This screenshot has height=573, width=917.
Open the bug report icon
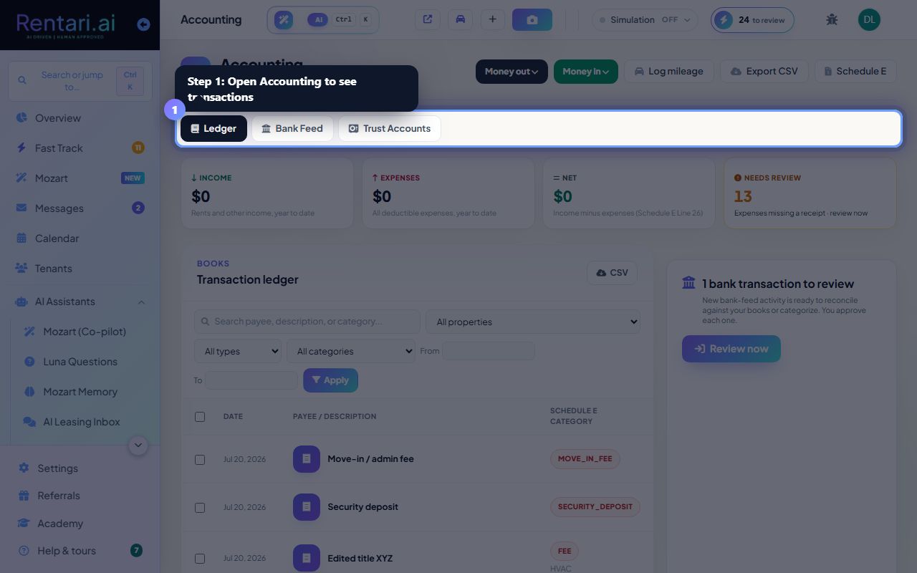tap(832, 19)
